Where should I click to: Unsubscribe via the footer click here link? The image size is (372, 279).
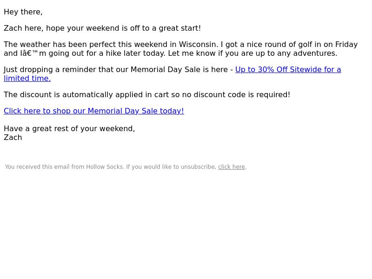(231, 167)
